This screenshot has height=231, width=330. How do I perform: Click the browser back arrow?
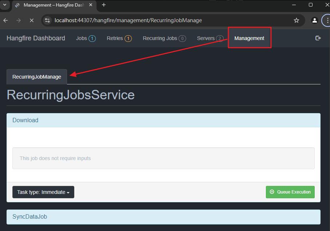pos(6,20)
